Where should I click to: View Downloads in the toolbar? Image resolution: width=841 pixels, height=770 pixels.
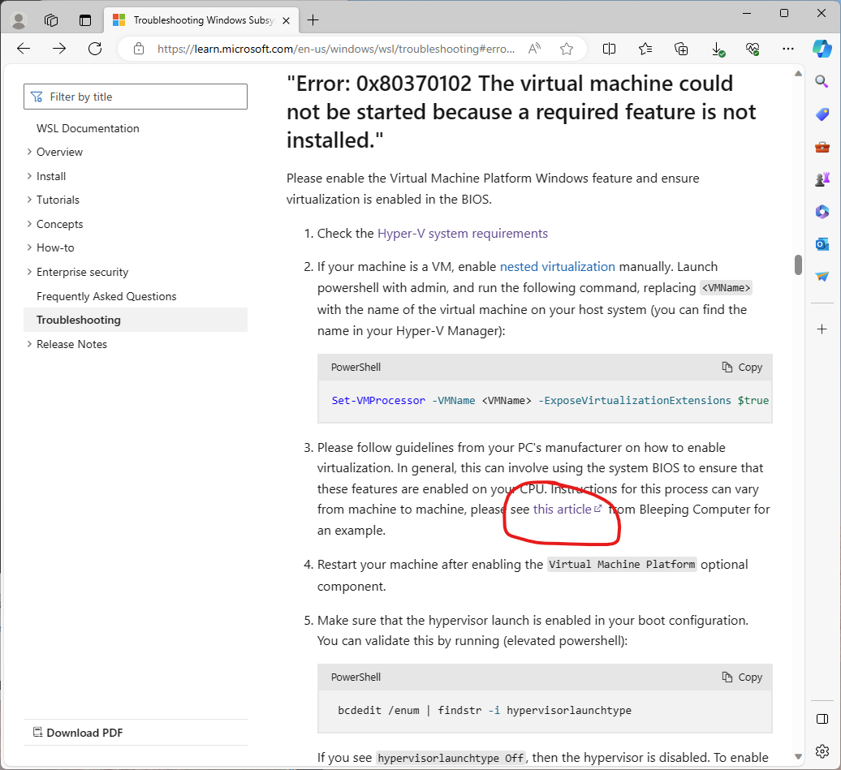coord(717,49)
